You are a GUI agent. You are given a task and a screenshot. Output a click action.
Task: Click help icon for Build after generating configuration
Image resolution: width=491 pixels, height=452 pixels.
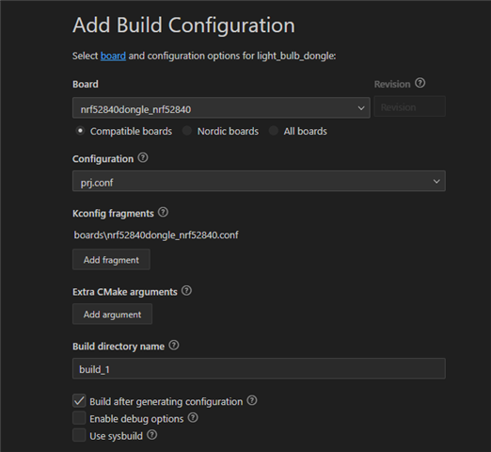tap(252, 400)
